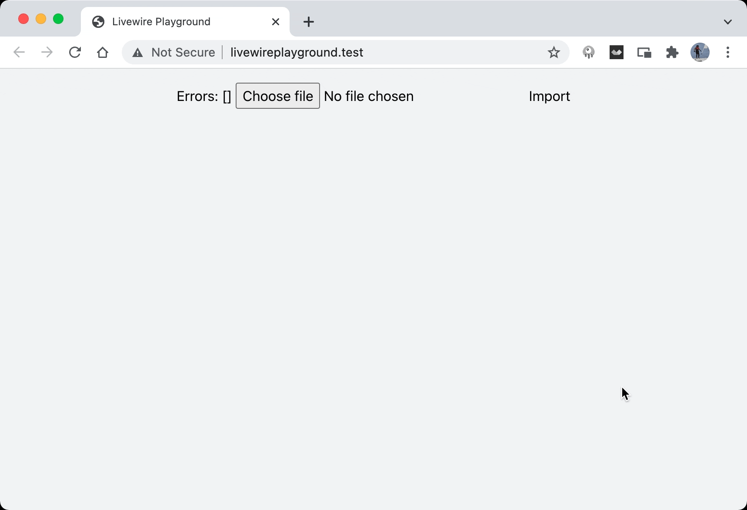747x510 pixels.
Task: Close the Livewire Playground tab
Action: pos(276,21)
